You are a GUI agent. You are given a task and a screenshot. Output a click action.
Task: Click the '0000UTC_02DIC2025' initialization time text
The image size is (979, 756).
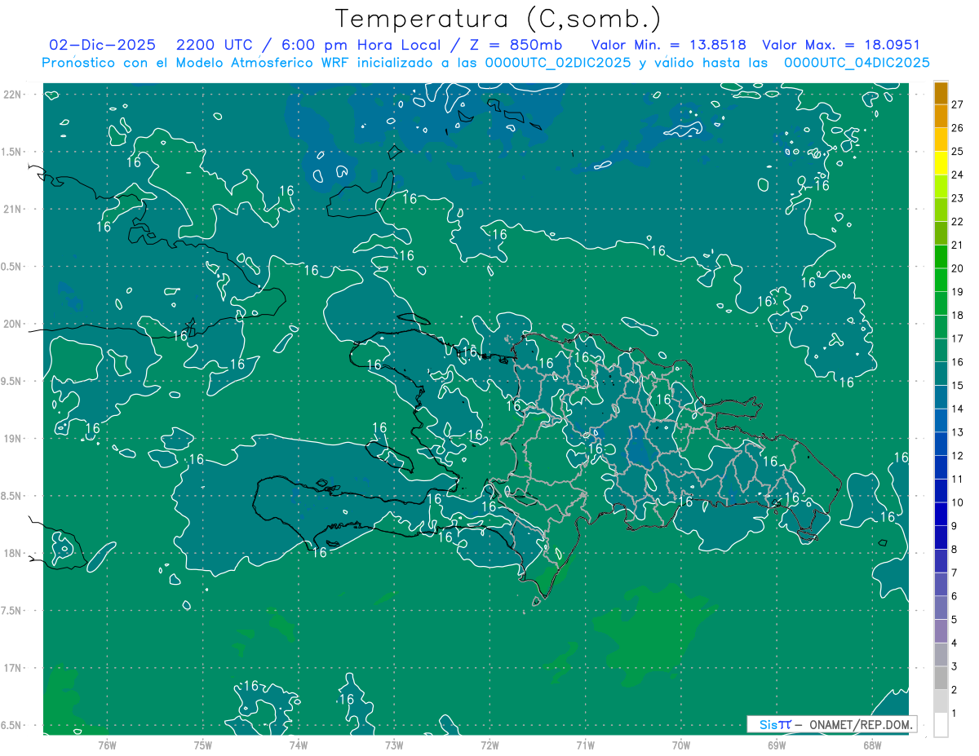[x=557, y=63]
